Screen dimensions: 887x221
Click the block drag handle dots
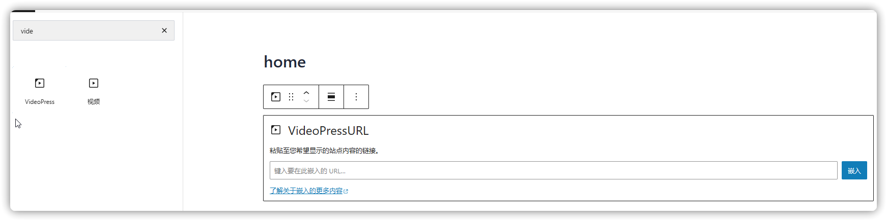click(291, 97)
